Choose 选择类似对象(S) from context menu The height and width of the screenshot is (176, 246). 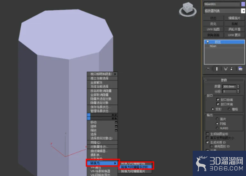coord(102,138)
